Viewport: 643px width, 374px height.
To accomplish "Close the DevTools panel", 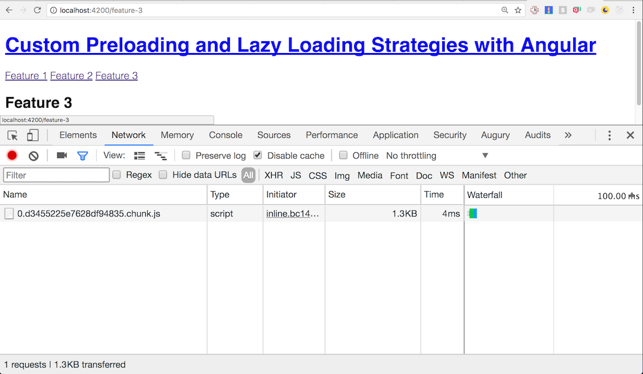I will point(631,135).
